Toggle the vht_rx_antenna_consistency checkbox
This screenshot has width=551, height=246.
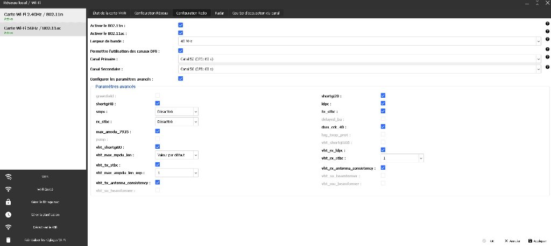pyautogui.click(x=383, y=168)
